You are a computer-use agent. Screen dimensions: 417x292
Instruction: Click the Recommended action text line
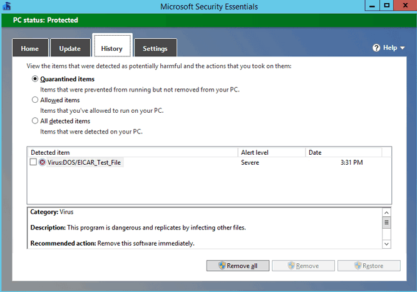tap(112, 243)
